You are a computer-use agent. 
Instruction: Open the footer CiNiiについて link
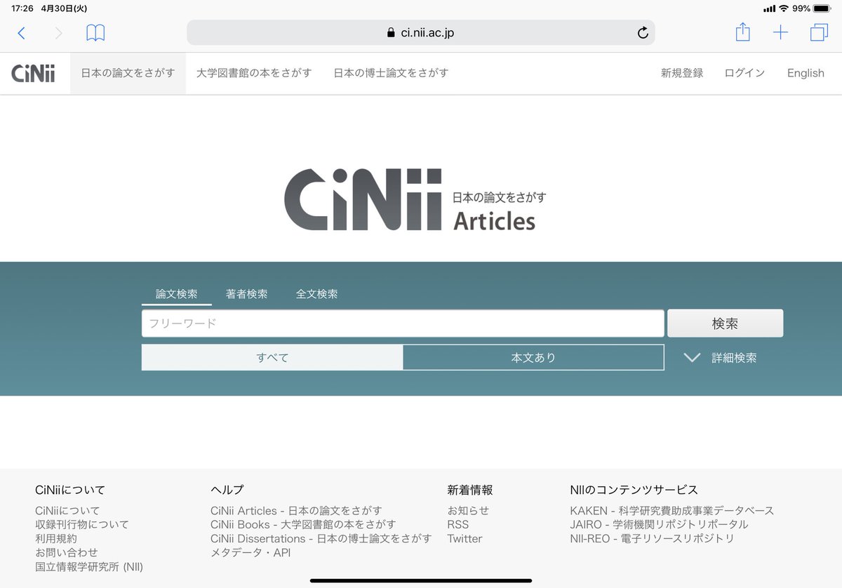(x=67, y=511)
